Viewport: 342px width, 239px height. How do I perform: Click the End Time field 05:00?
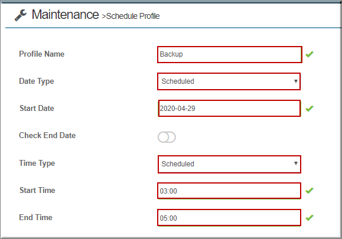click(x=229, y=218)
